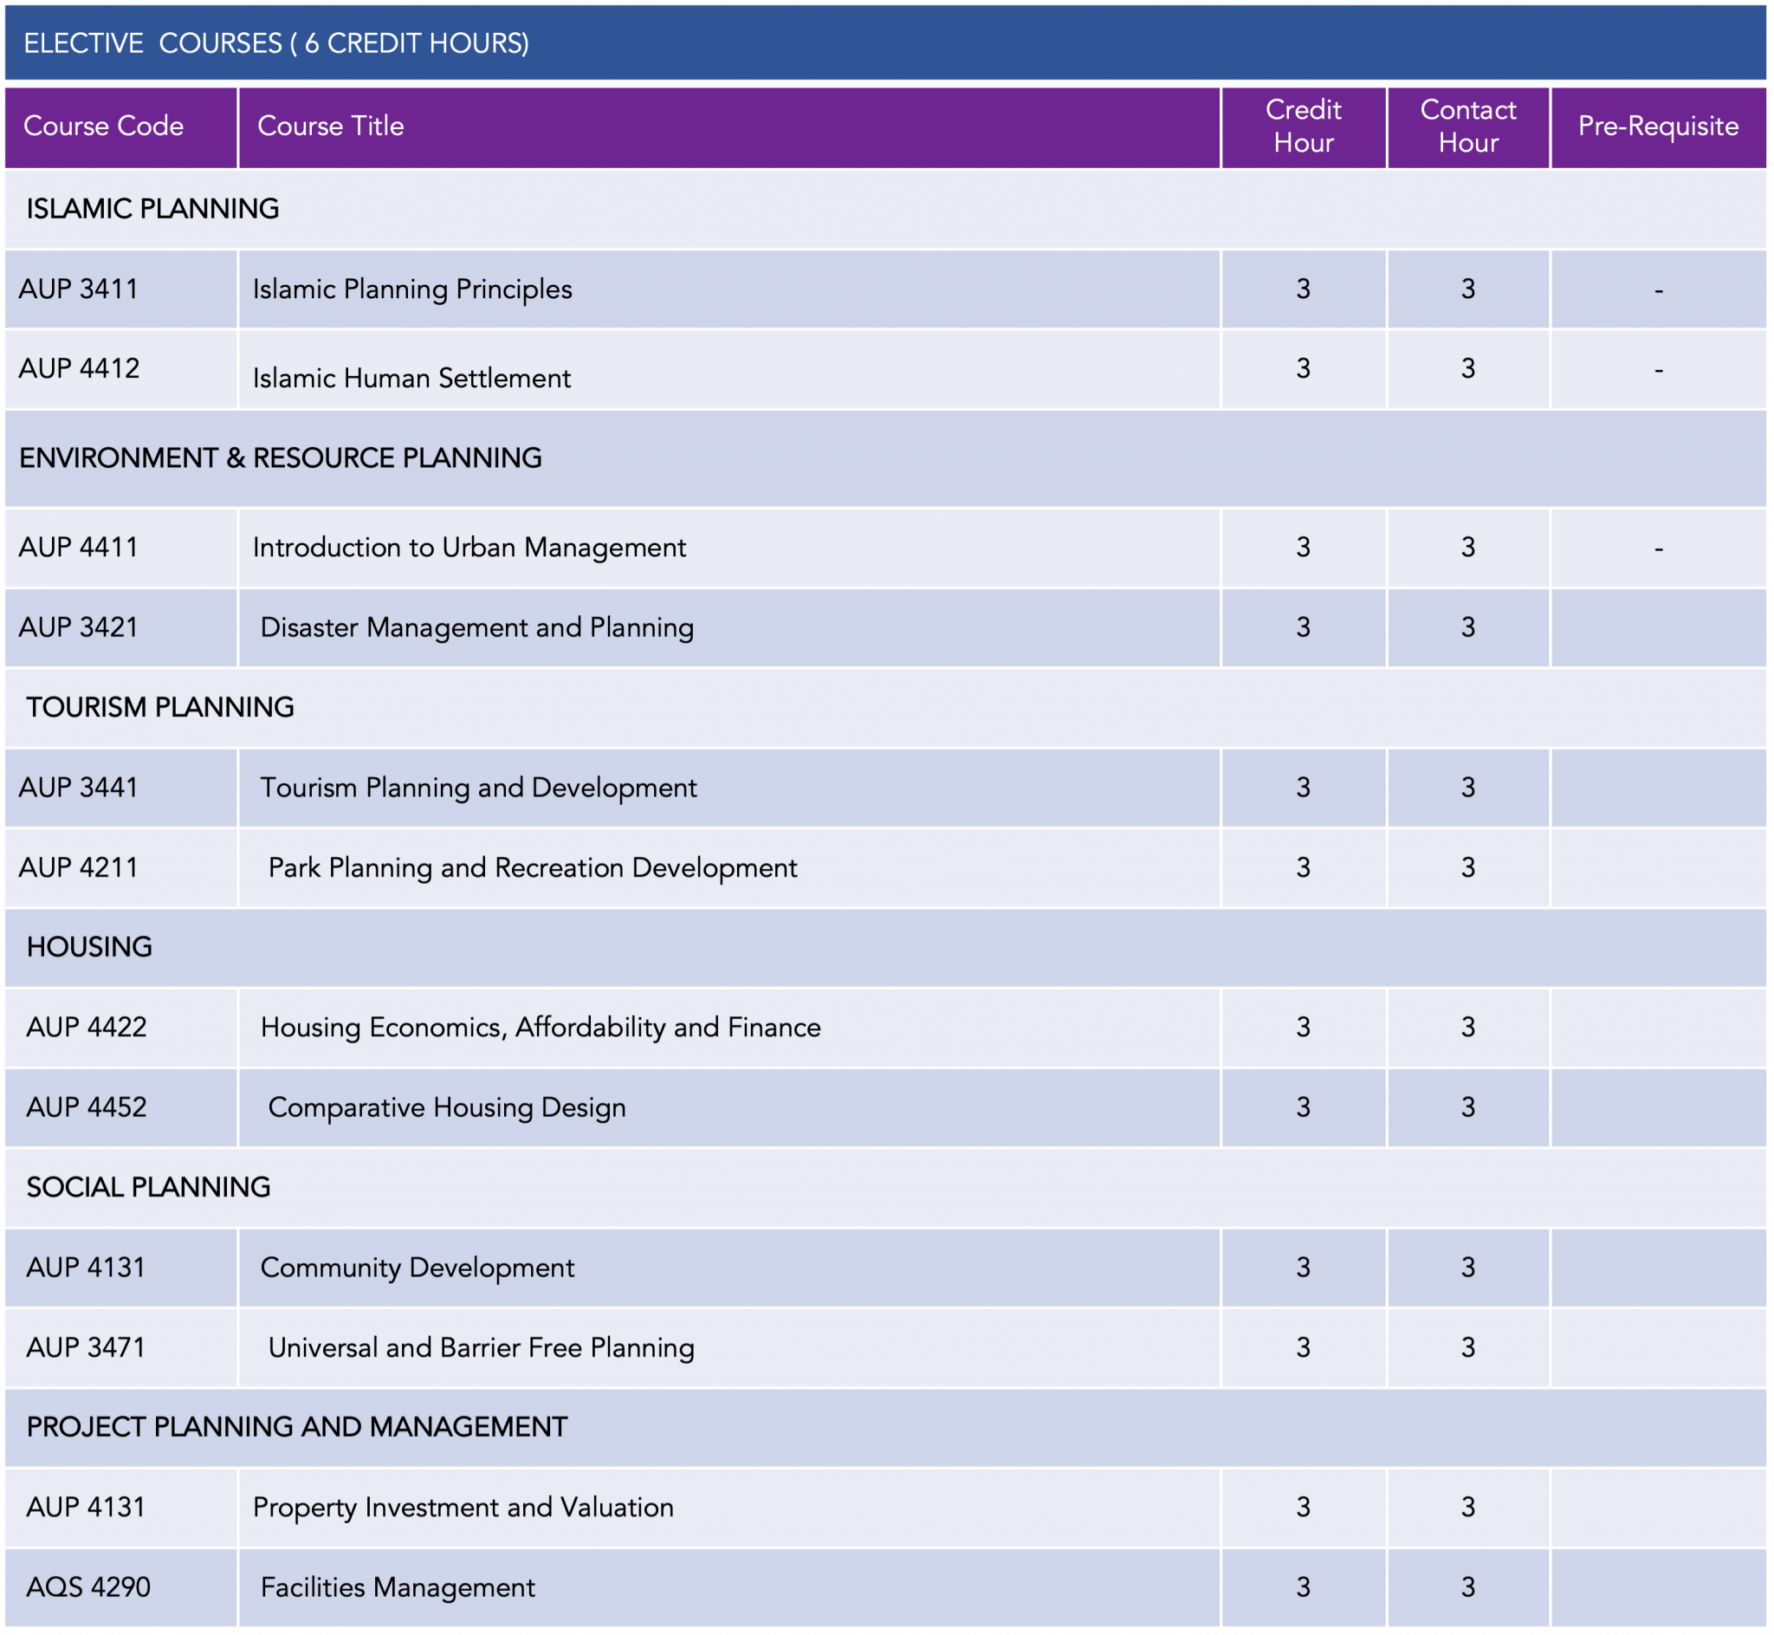Click the 'Course Code' column header
Screen dimensions: 1774x1635
[x=103, y=126]
